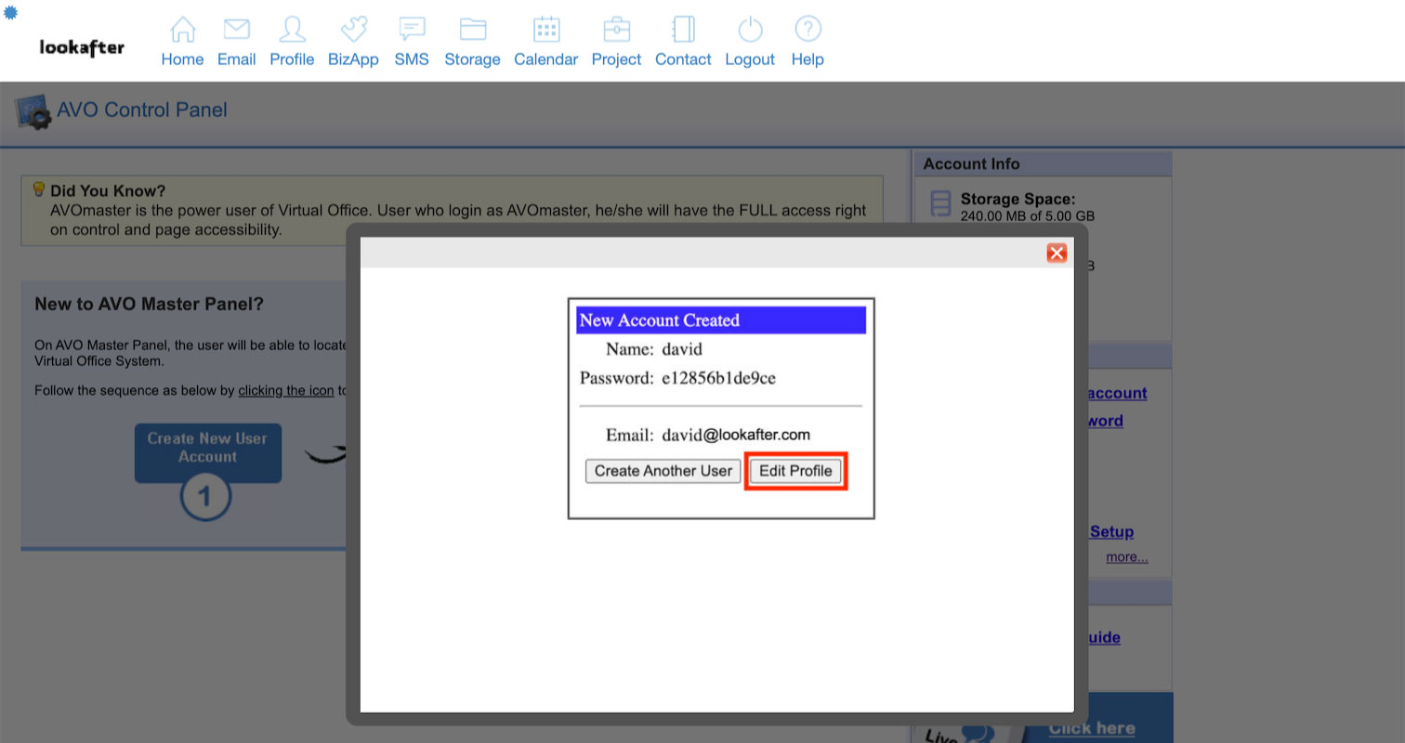Open the Storage folder icon
The image size is (1405, 743).
[x=472, y=30]
